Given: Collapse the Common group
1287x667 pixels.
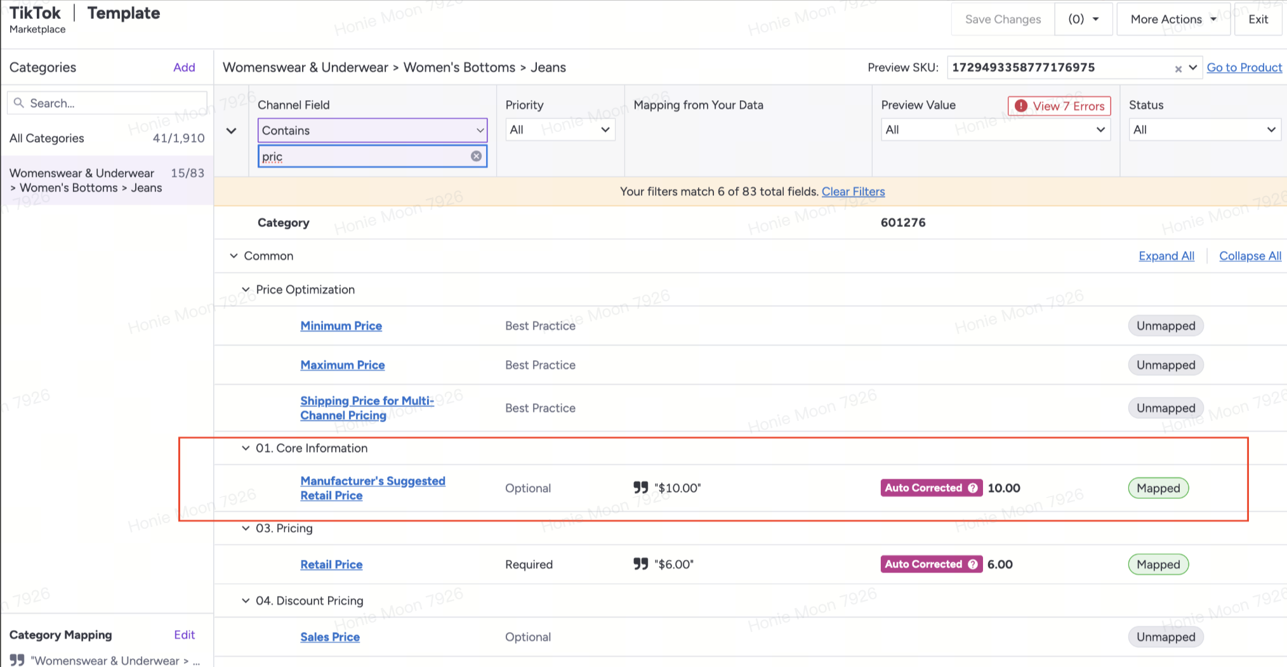Looking at the screenshot, I should [x=234, y=256].
